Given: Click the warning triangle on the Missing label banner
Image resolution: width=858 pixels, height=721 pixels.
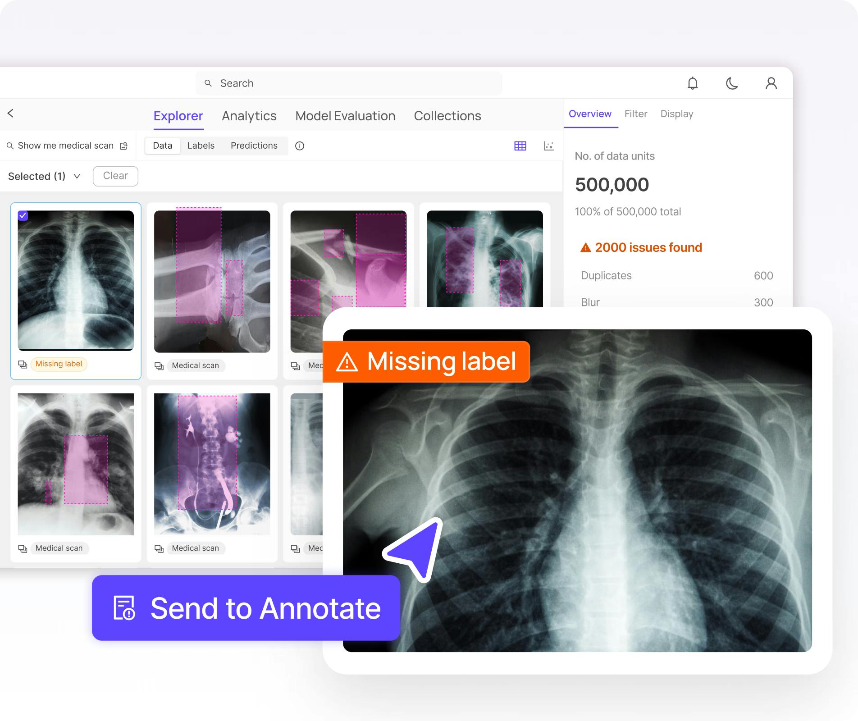Looking at the screenshot, I should [347, 362].
